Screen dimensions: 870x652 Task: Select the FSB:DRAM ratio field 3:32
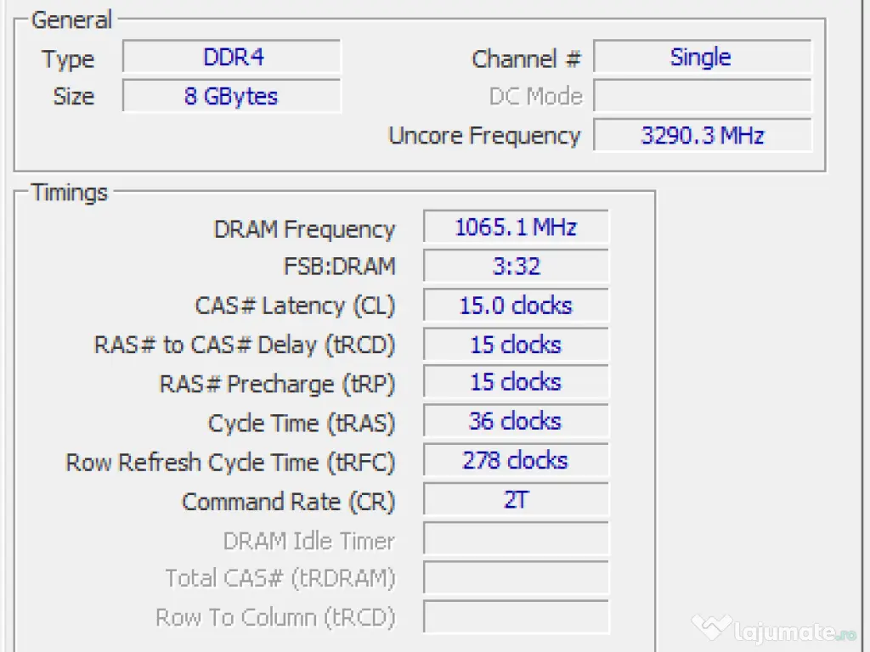tap(516, 267)
